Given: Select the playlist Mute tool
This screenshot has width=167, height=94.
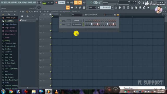Looking at the screenshot, I should pos(35,11).
